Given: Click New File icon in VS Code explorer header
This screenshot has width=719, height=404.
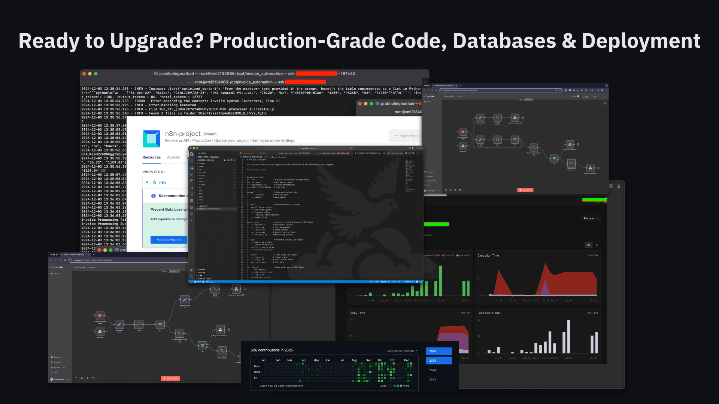Looking at the screenshot, I should coord(224,160).
